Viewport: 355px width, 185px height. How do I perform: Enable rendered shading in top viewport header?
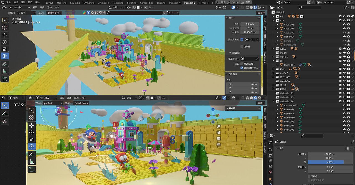259,7
